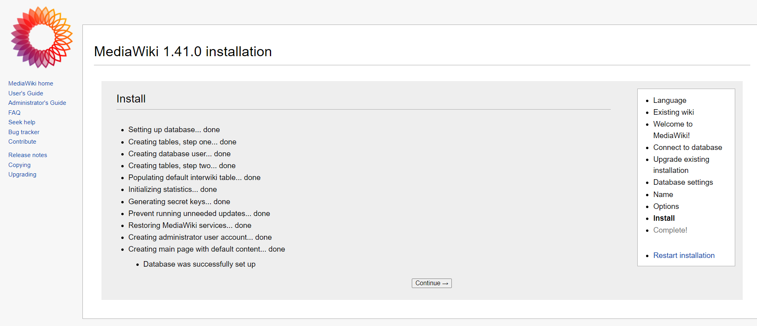
Task: Select the Options step in the list
Action: pos(666,207)
